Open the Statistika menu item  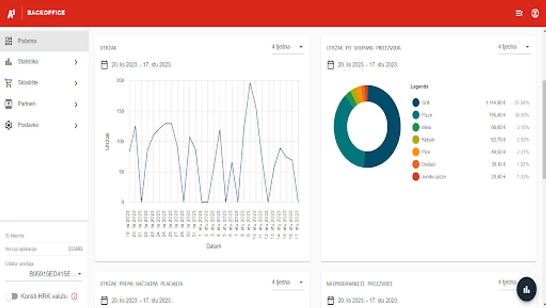pos(44,62)
